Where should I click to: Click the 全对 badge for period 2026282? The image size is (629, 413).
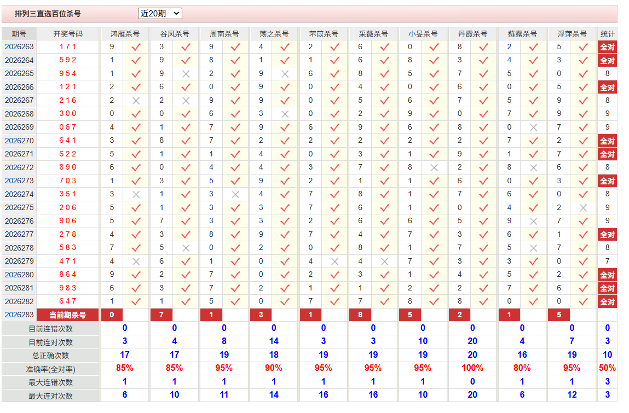click(607, 301)
